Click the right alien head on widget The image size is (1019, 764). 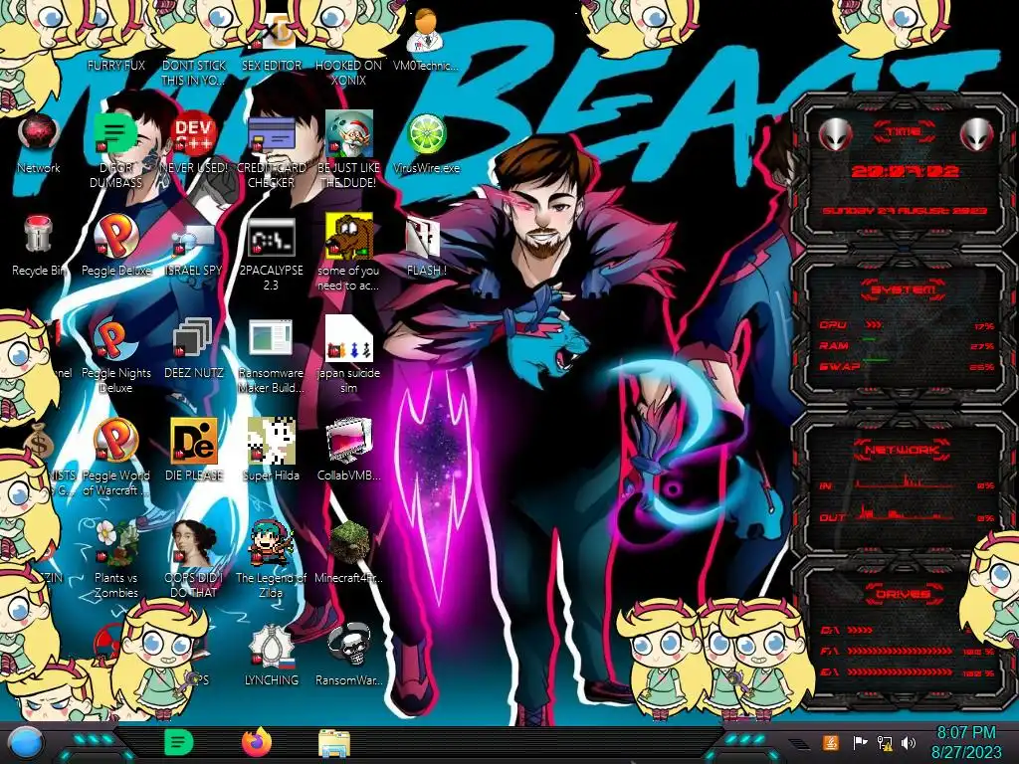click(x=977, y=135)
